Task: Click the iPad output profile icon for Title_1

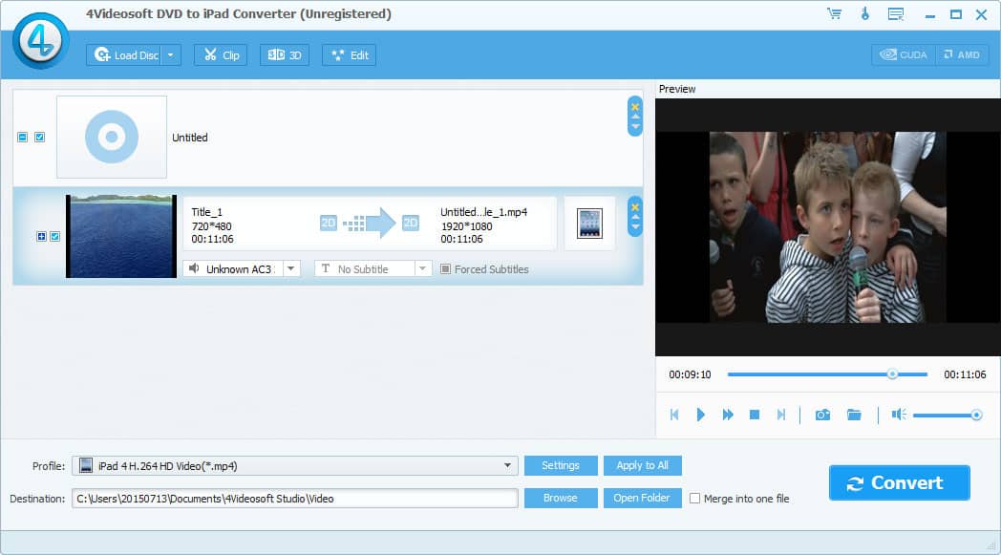Action: (x=589, y=224)
